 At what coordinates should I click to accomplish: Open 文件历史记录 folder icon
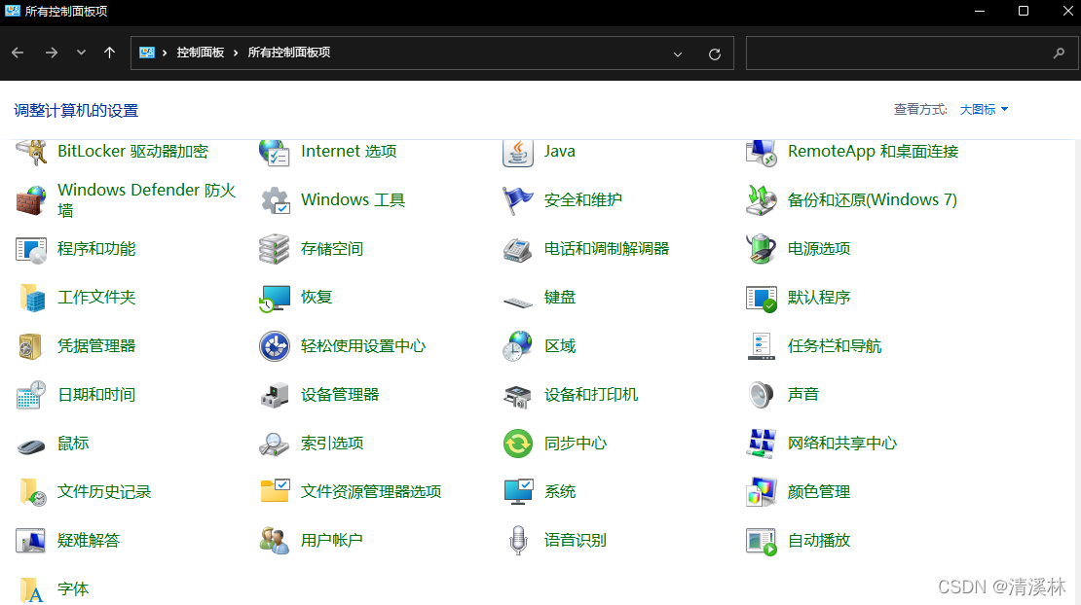[31, 492]
